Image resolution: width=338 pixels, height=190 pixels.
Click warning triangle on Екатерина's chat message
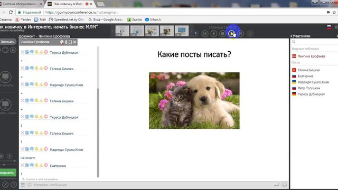click(x=41, y=165)
